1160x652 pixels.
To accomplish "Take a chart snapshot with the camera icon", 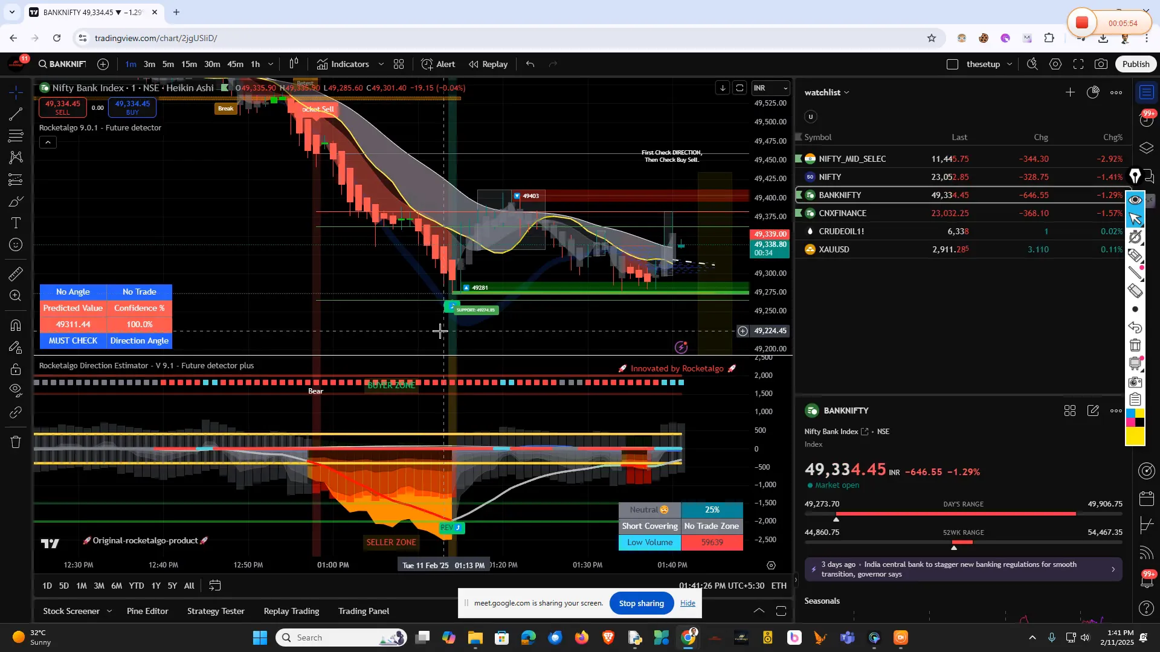I will 1101,63.
